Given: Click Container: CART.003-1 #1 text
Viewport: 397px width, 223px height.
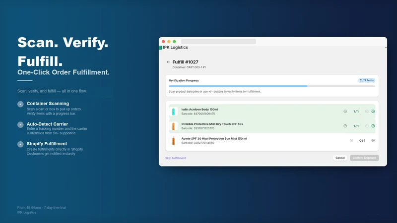Looking at the screenshot, I should coord(189,67).
